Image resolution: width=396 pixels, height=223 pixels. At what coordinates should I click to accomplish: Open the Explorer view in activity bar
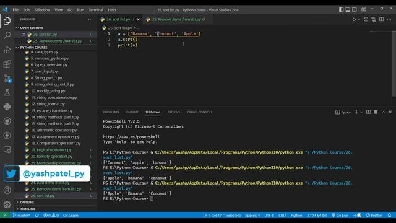[x=7, y=21]
